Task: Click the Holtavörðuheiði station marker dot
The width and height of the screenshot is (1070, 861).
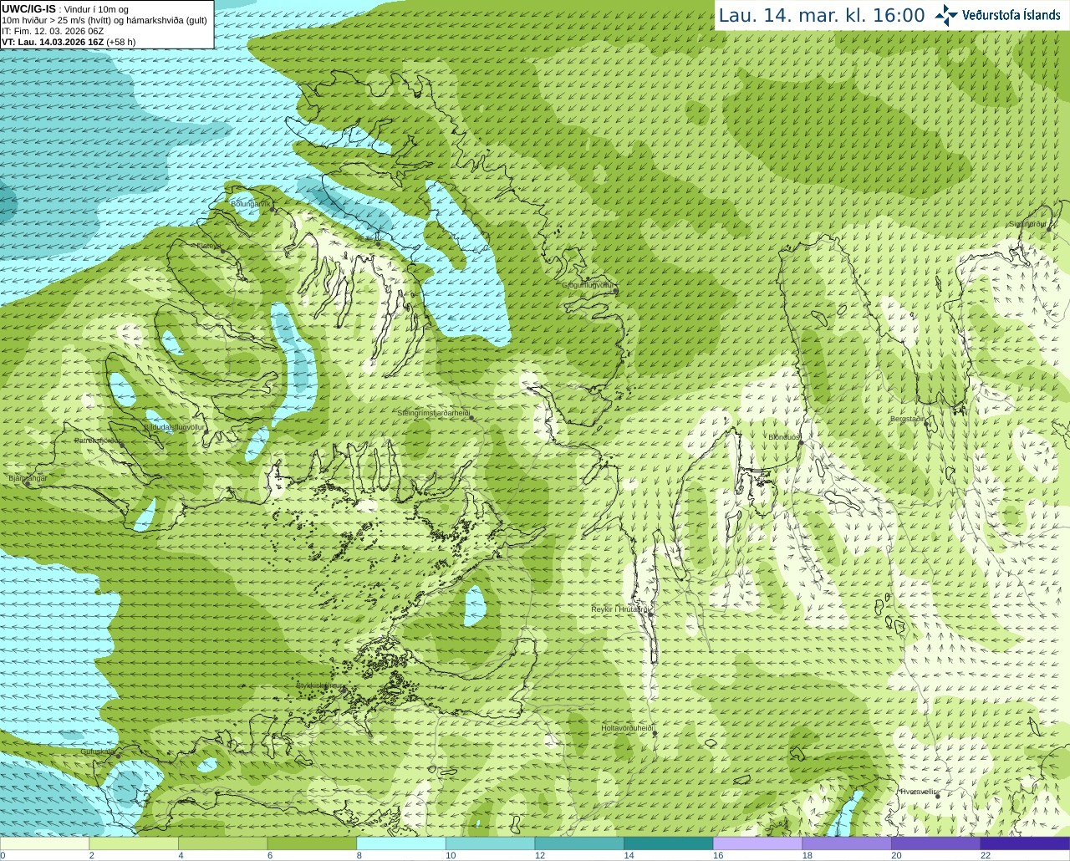Action: coord(655,733)
